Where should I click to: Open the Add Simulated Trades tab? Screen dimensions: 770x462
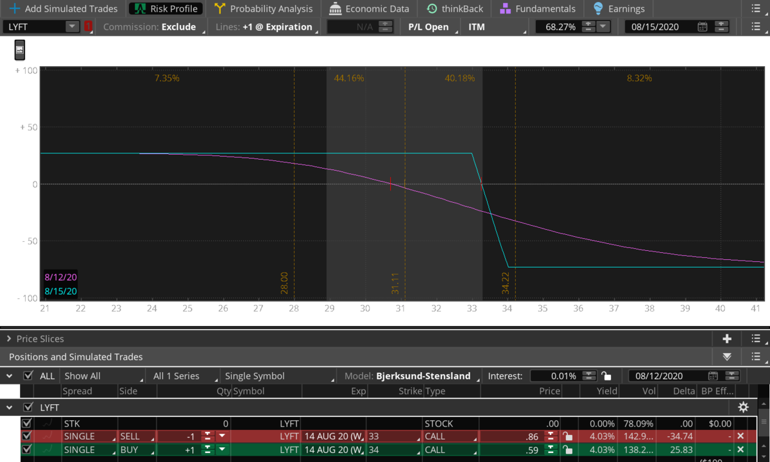(63, 9)
